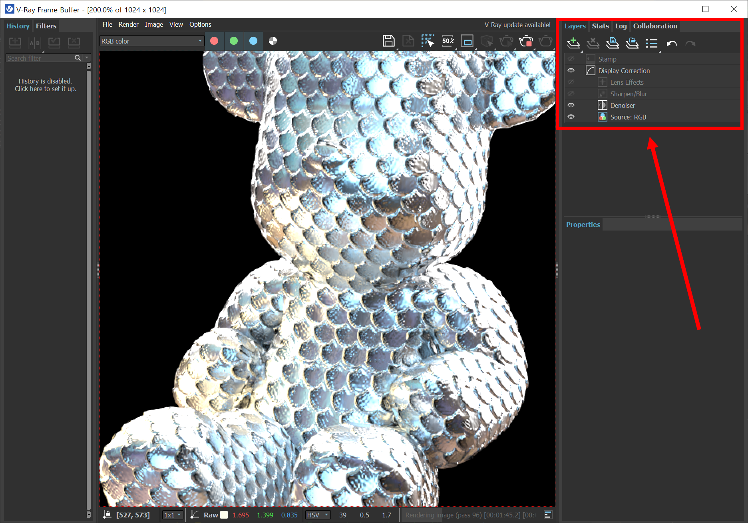Image resolution: width=748 pixels, height=523 pixels.
Task: Click the delete selected layer icon
Action: 593,43
